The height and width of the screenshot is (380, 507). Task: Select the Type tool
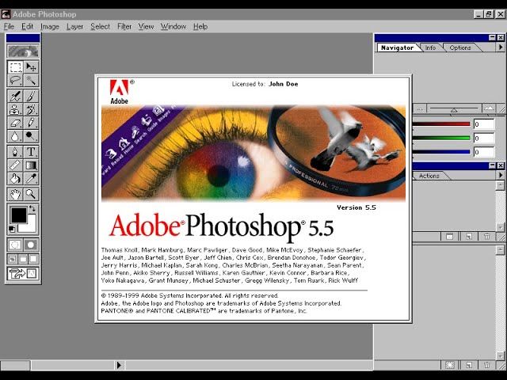32,152
